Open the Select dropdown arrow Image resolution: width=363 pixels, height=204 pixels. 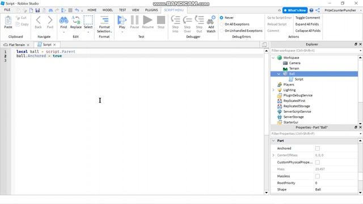[x=88, y=32]
